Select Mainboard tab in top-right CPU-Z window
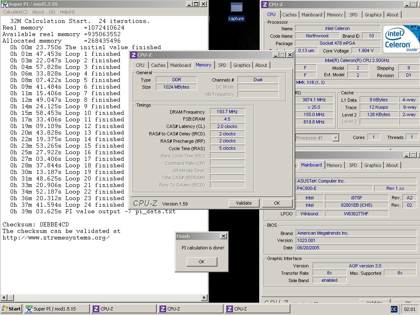The height and width of the screenshot is (315, 420). (312, 15)
